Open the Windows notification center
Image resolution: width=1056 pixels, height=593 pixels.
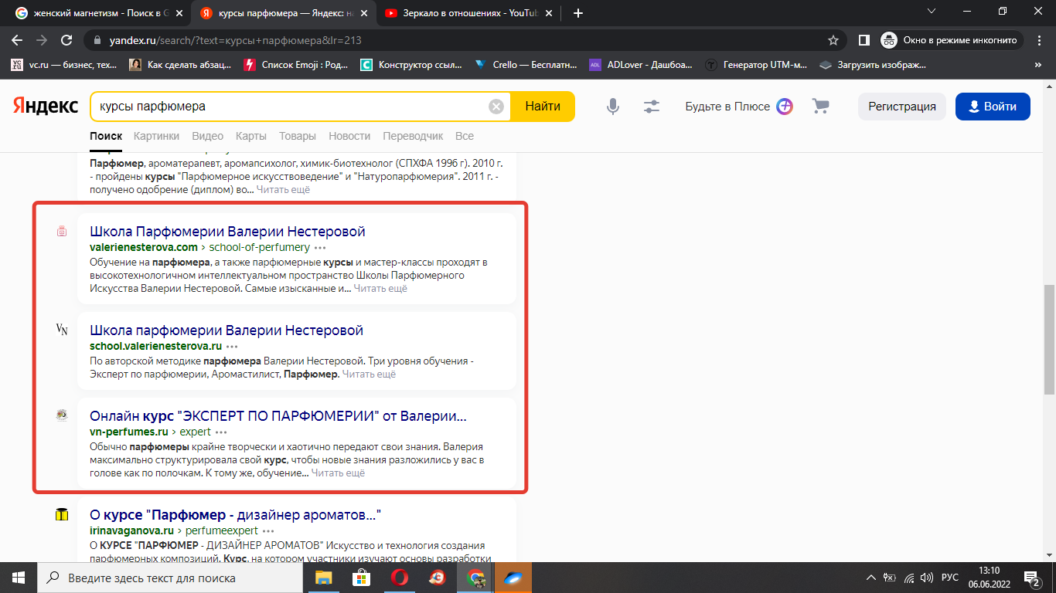pos(1032,578)
